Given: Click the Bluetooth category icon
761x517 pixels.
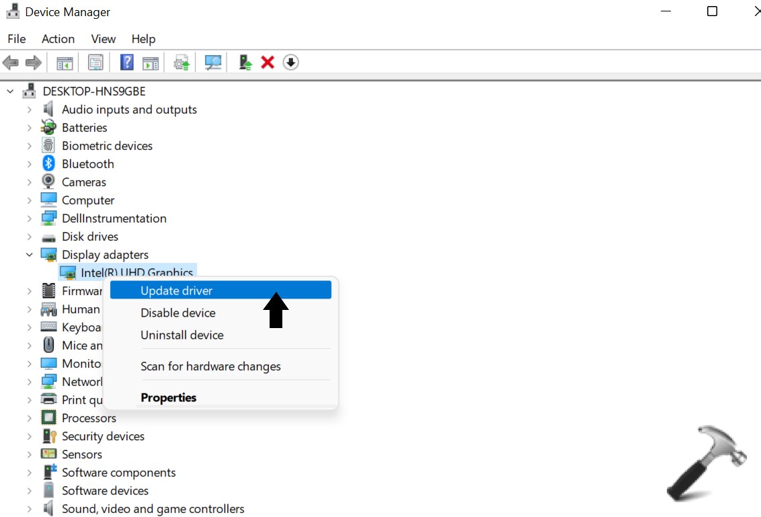Looking at the screenshot, I should 48,163.
